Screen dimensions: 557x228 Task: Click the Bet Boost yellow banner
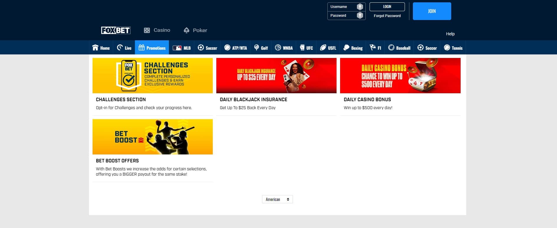click(153, 137)
